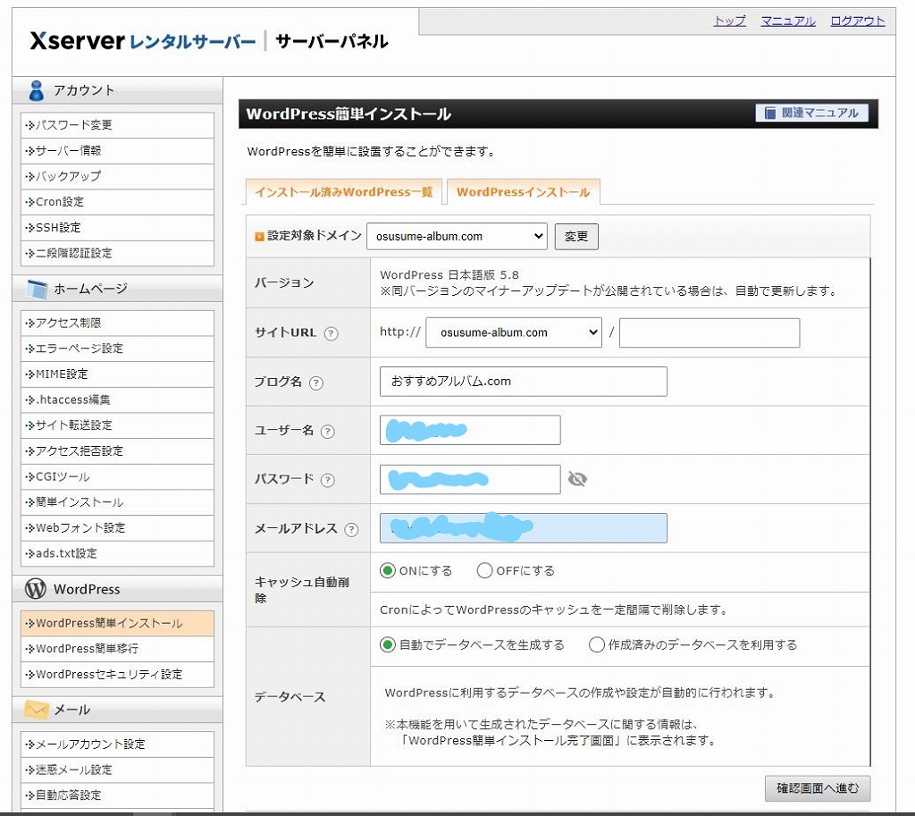This screenshot has width=915, height=816.
Task: Click the 変更 button
Action: point(576,236)
